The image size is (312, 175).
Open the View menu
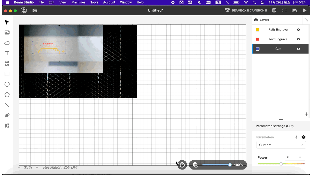(x=63, y=2)
